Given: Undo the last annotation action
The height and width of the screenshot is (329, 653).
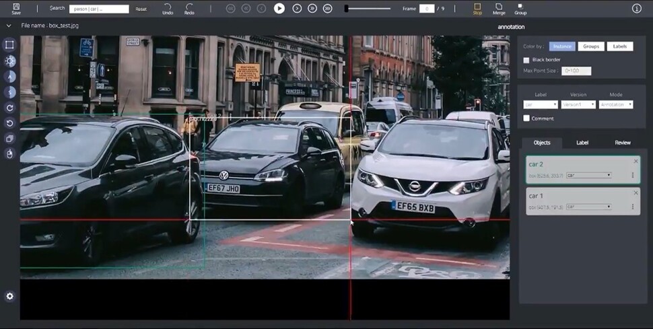Looking at the screenshot, I should tap(168, 8).
